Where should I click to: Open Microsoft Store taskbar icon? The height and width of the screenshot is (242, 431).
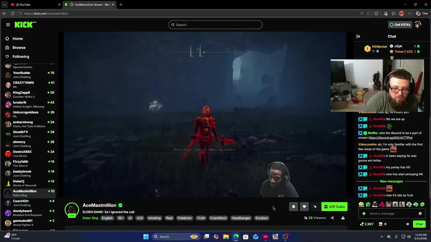[x=246, y=237]
